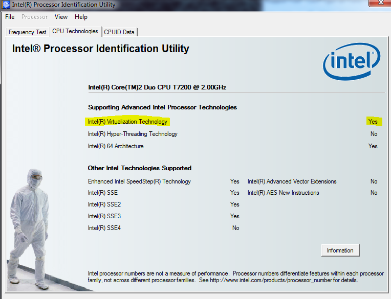Select Intel(R) Advanced Vector Extensions label
The image size is (391, 299).
click(x=292, y=181)
